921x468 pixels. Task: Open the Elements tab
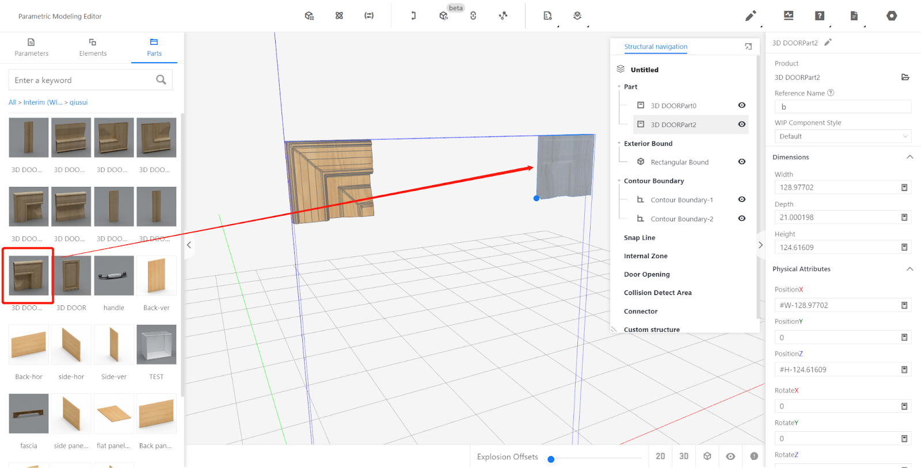[x=93, y=47]
